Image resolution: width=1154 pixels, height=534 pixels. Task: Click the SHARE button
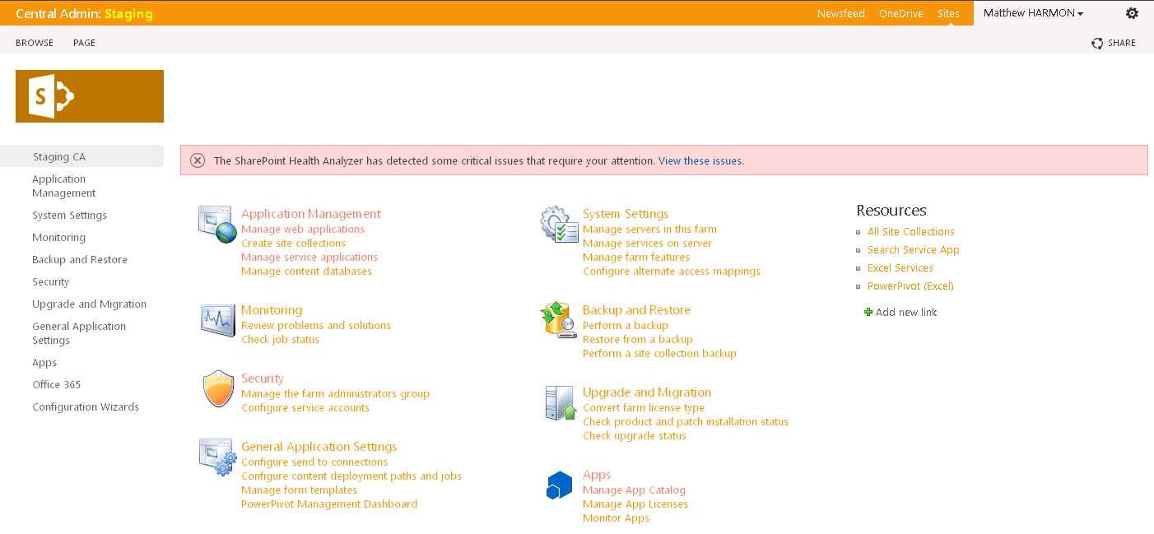pos(1122,43)
